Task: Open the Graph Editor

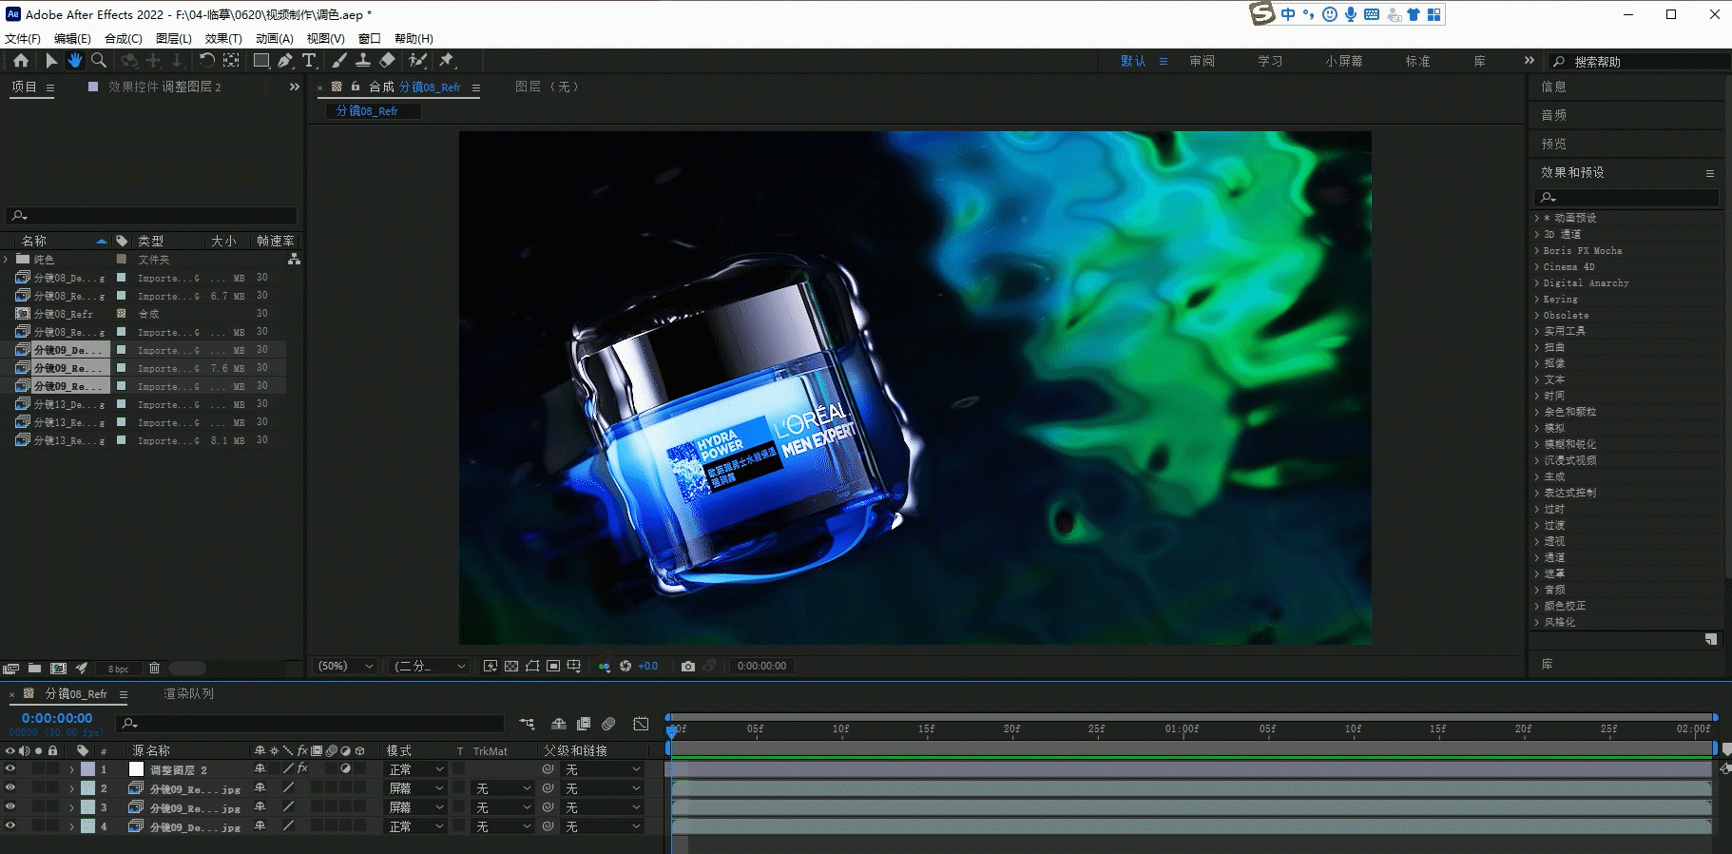Action: click(x=642, y=724)
